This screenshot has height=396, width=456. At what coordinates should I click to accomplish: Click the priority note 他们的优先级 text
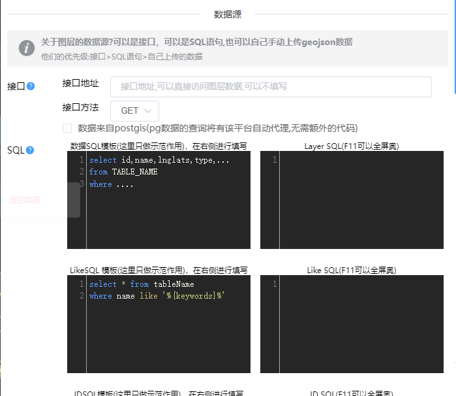point(121,57)
